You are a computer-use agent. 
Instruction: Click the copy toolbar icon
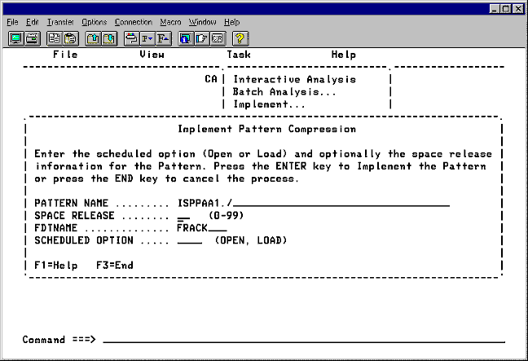(55, 39)
